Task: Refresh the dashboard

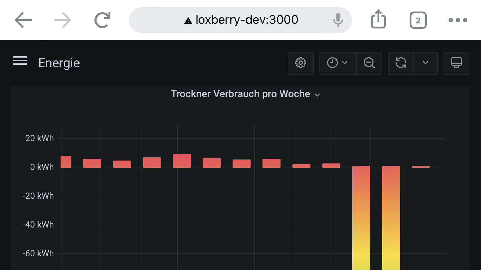Action: (x=401, y=63)
